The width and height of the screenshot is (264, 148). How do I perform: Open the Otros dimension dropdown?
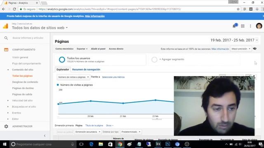[x=110, y=125]
